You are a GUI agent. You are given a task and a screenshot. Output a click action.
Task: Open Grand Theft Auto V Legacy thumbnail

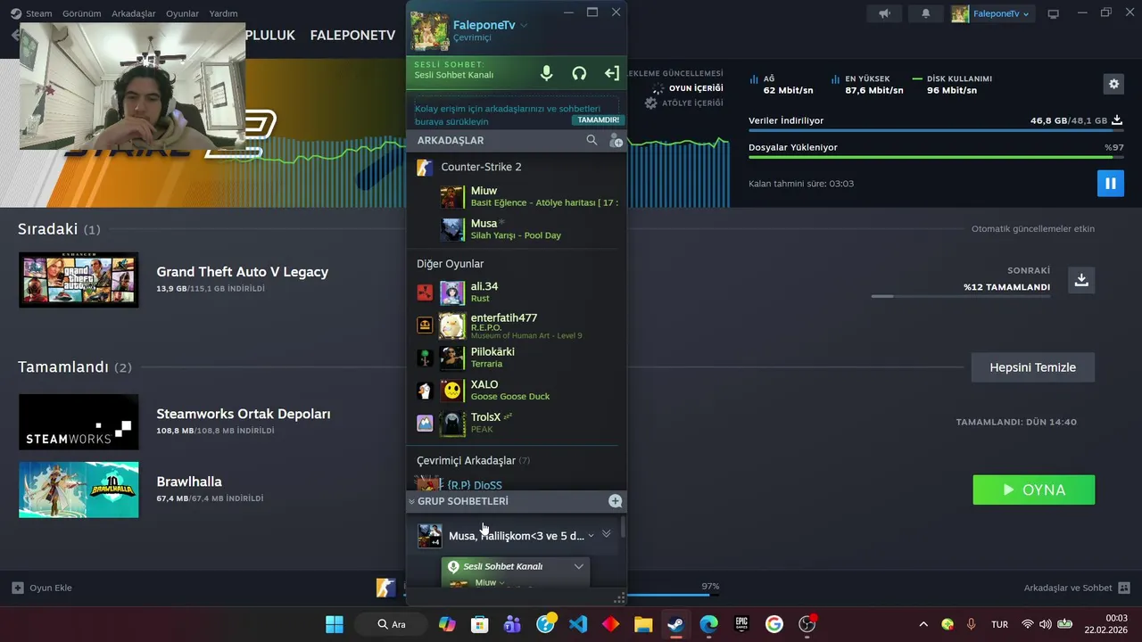(79, 280)
